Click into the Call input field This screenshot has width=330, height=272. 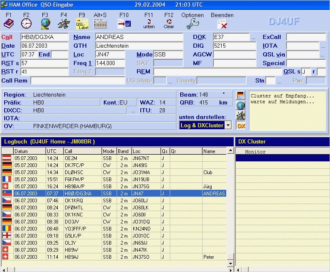[44, 37]
